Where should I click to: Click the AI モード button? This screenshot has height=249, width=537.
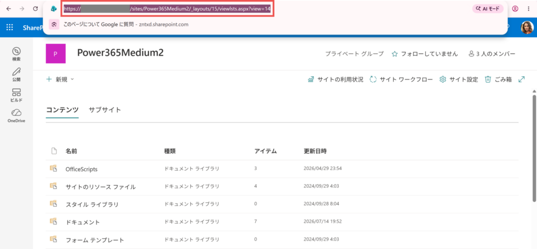coord(488,9)
